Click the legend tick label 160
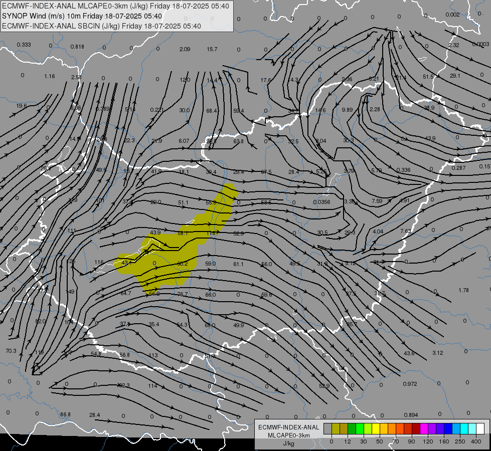This screenshot has height=451, width=491. click(x=444, y=441)
